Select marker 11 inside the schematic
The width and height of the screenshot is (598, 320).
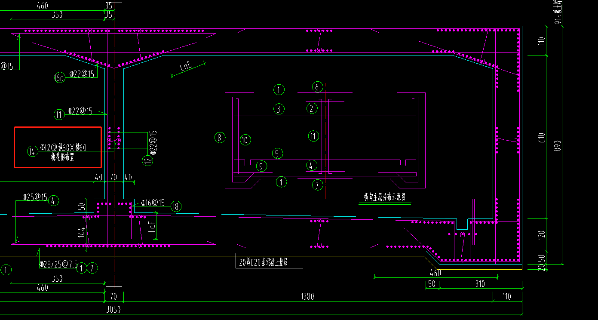pos(313,136)
